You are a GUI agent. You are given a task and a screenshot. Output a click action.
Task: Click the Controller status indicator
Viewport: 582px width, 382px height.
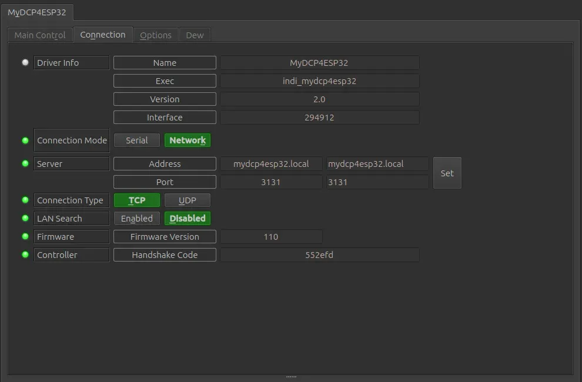point(25,254)
